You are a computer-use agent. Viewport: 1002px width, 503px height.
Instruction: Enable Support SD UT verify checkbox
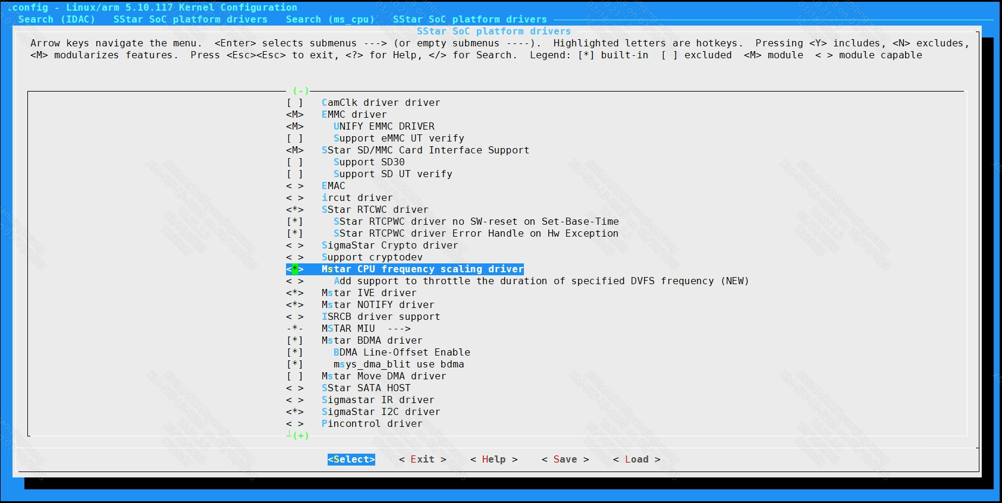[295, 174]
